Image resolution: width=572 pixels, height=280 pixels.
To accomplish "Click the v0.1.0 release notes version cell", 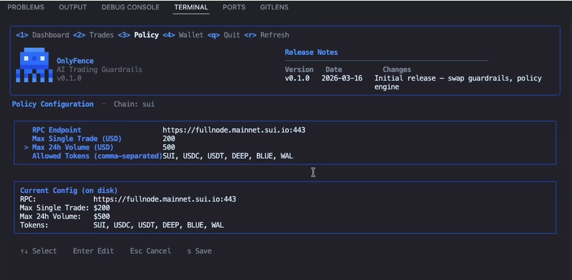I will (x=297, y=78).
